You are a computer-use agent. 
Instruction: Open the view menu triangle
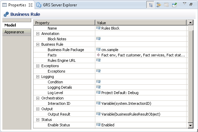(185, 3)
